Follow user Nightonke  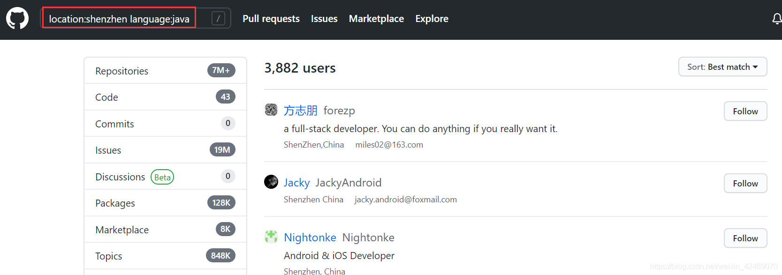click(x=745, y=238)
